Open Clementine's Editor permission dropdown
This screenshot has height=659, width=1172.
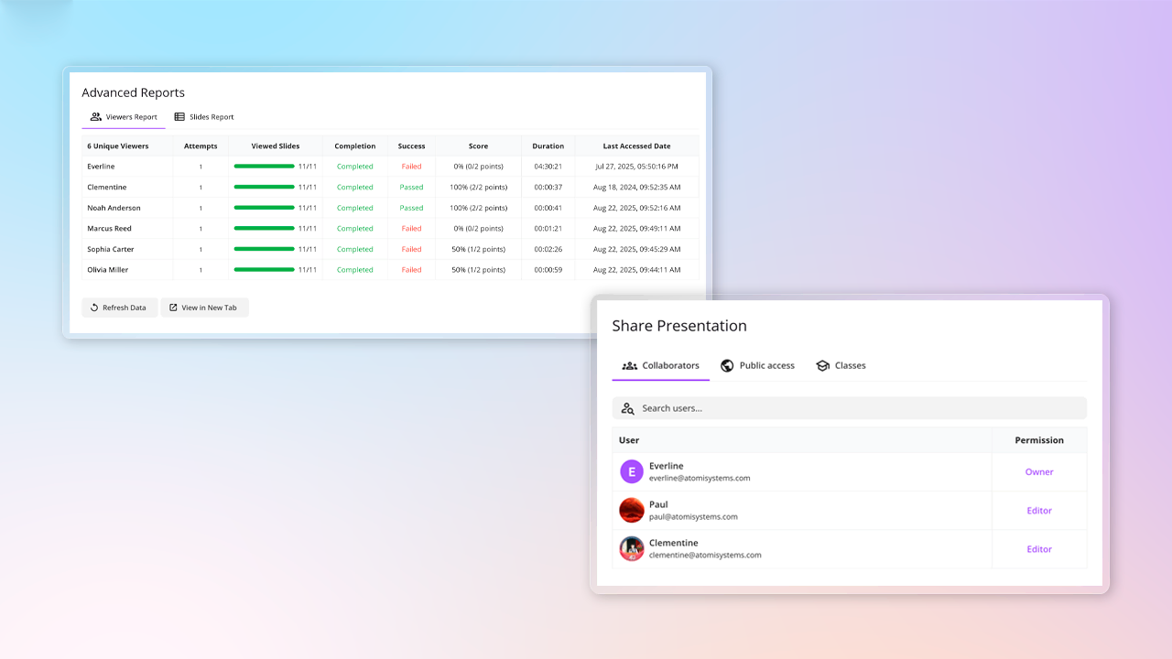pos(1038,549)
